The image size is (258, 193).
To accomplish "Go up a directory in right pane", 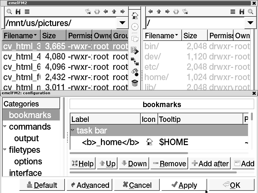I will point(159,12).
